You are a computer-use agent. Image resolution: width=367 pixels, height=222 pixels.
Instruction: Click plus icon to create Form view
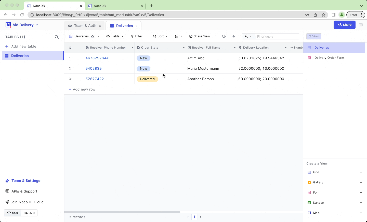[x=361, y=193]
